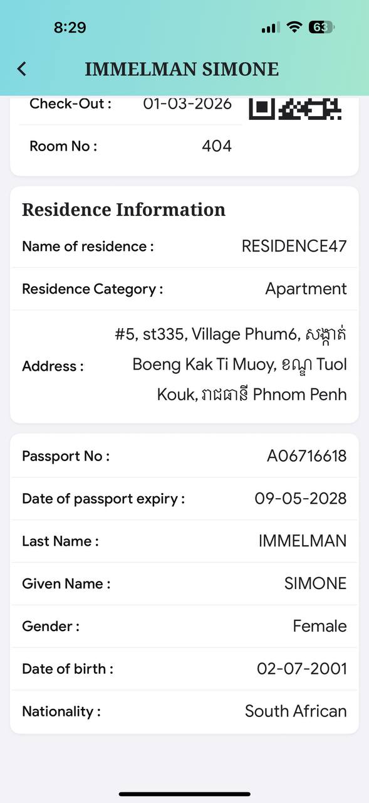Tap the Given Name value SIMONE

tap(315, 584)
